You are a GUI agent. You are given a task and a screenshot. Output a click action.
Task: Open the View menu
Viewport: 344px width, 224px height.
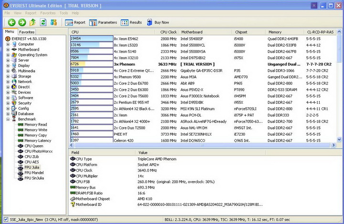point(18,13)
